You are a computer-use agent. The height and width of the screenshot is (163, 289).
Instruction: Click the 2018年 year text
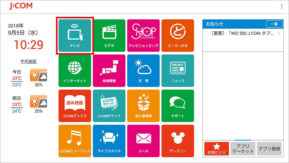(x=16, y=26)
